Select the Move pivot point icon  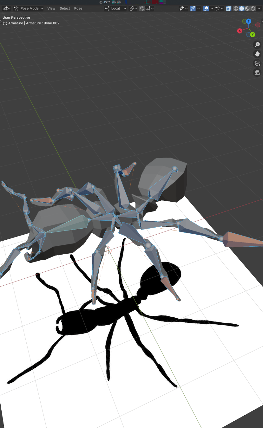(132, 9)
